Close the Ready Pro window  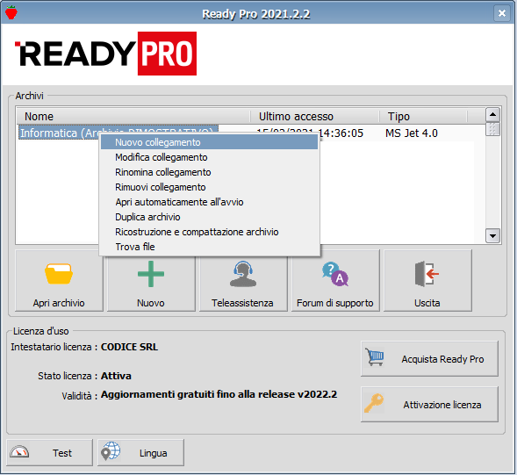click(502, 13)
